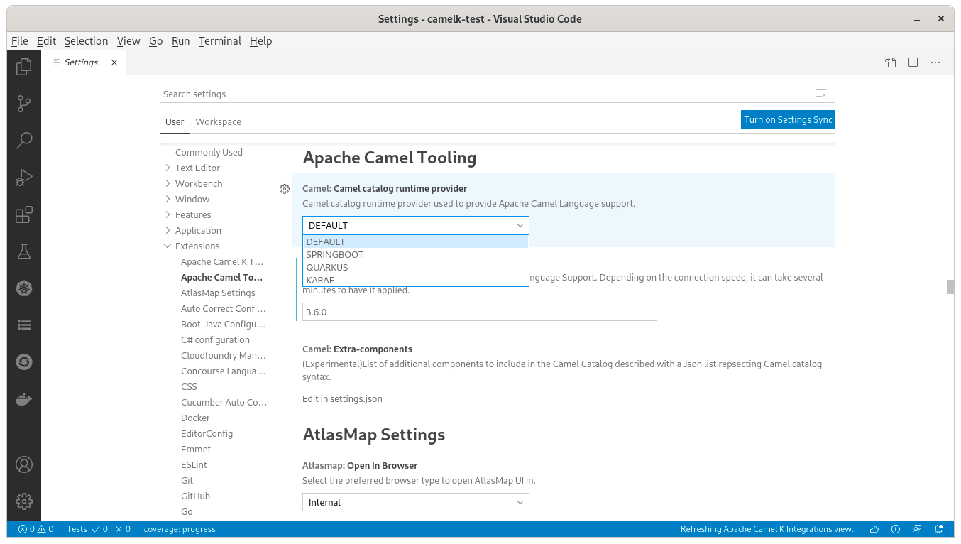The width and height of the screenshot is (961, 544).
Task: Select the Search icon in activity bar
Action: (x=24, y=140)
